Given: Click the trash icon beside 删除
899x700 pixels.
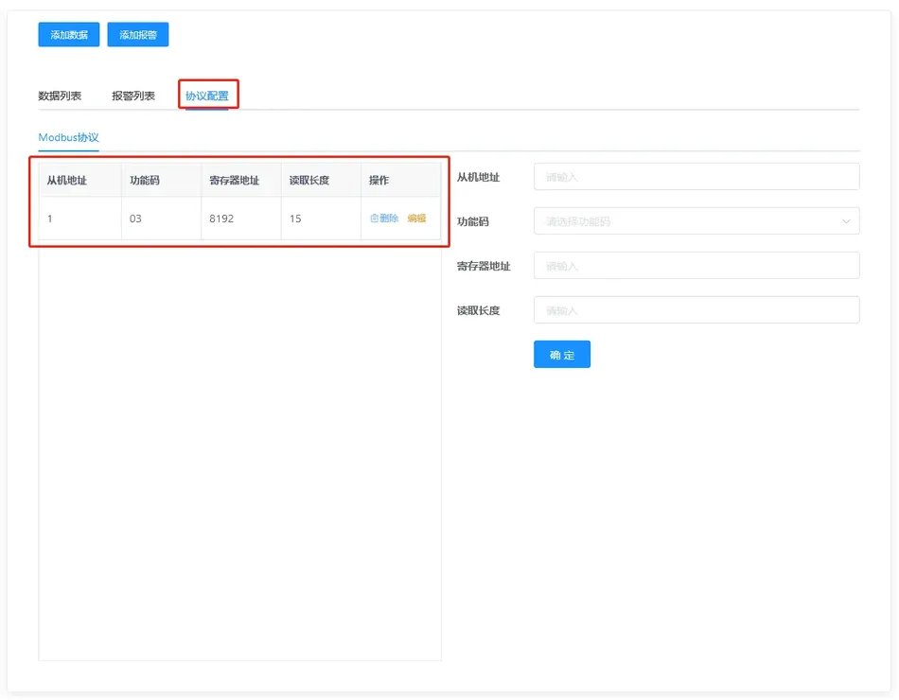Looking at the screenshot, I should [x=374, y=219].
